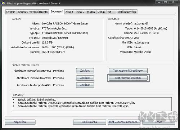Close the DirectX diagnostic window
Viewport: 180px width, 130px height.
click(x=173, y=2)
